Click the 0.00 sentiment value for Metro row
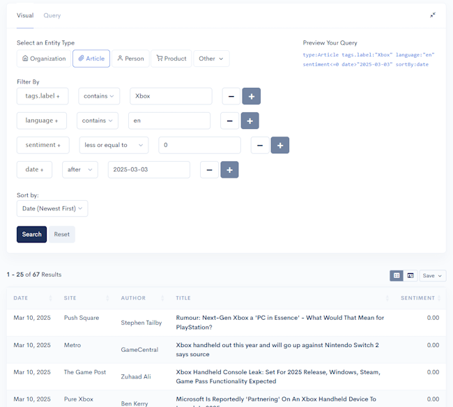The width and height of the screenshot is (453, 407). click(x=433, y=345)
